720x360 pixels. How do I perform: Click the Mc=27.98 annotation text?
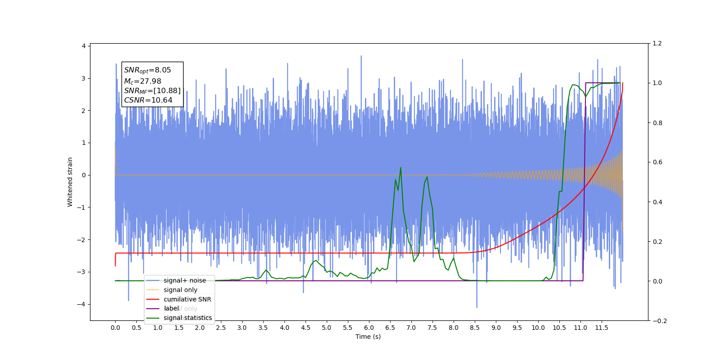click(x=143, y=81)
